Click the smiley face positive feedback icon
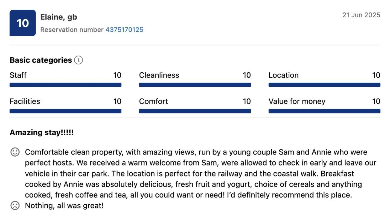Viewport: 390px width, 215px height. [x=15, y=152]
